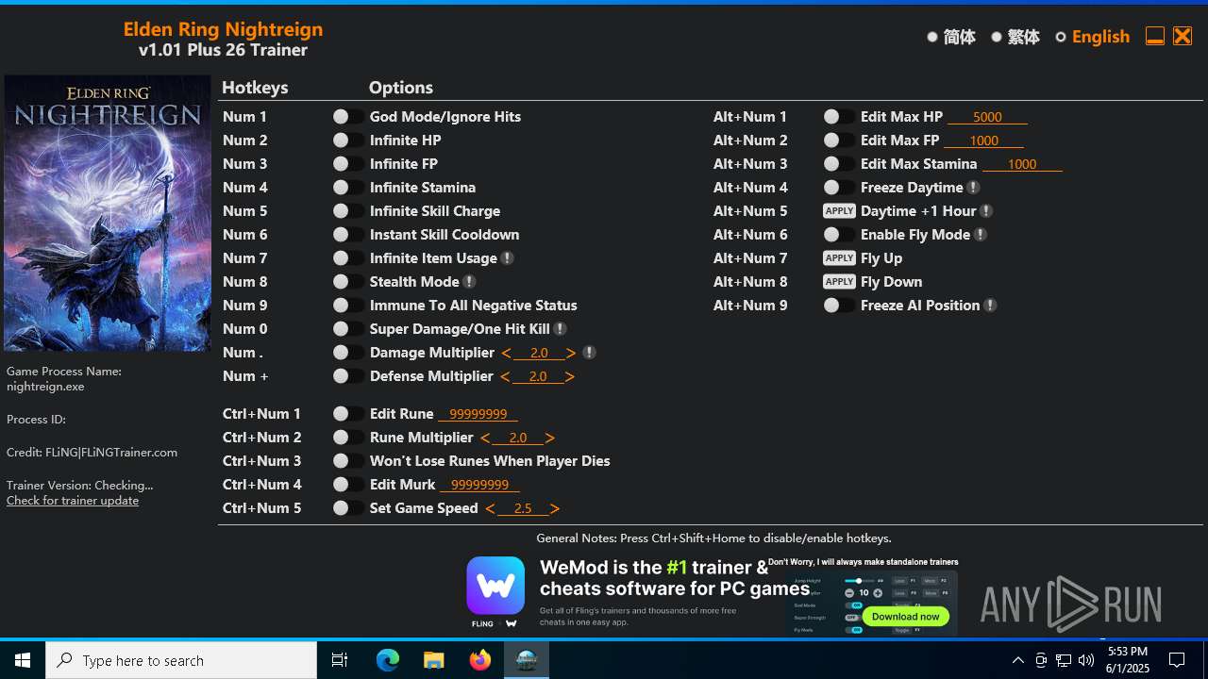Click the Windows taskbar search box
Viewport: 1208px width, 679px height.
tap(181, 660)
